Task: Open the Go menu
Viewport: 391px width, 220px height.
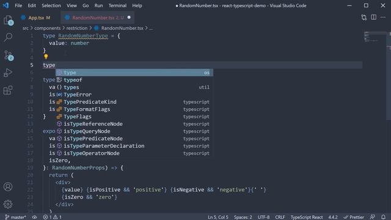Action: point(86,5)
